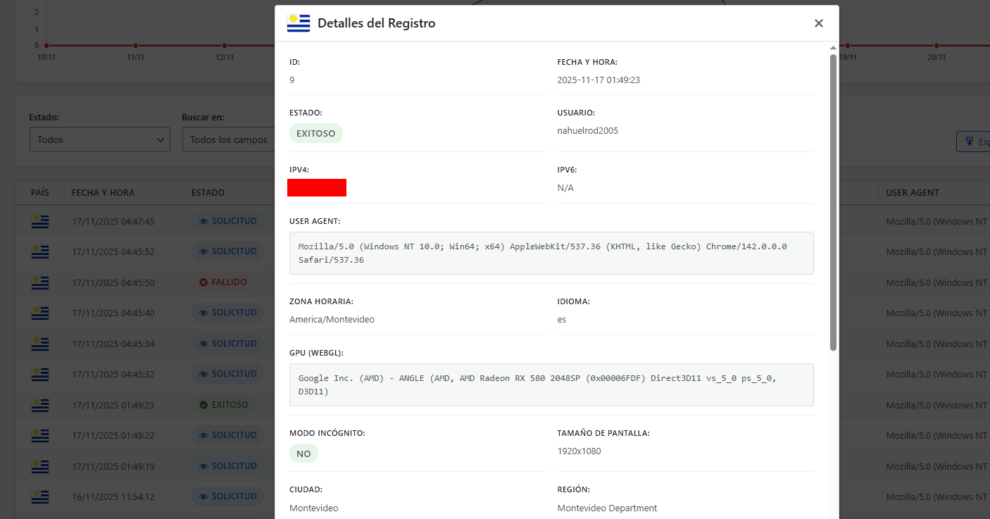Click the País column header
This screenshot has width=990, height=519.
coord(40,192)
